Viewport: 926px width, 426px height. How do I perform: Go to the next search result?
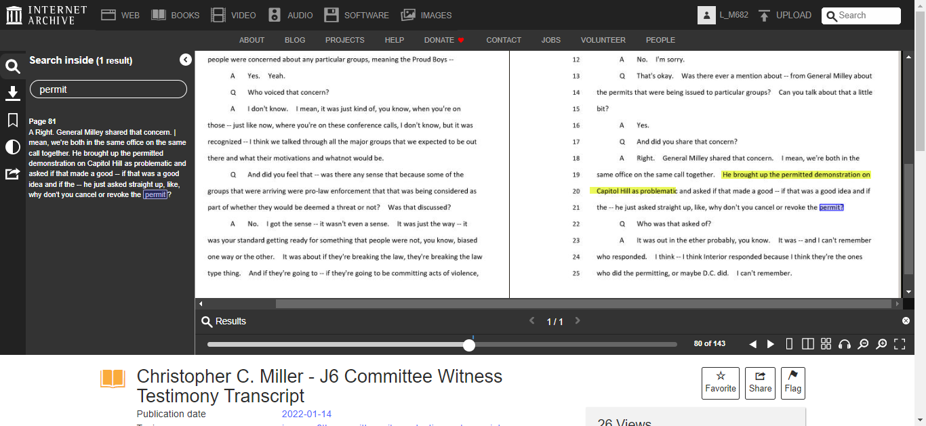pyautogui.click(x=578, y=321)
